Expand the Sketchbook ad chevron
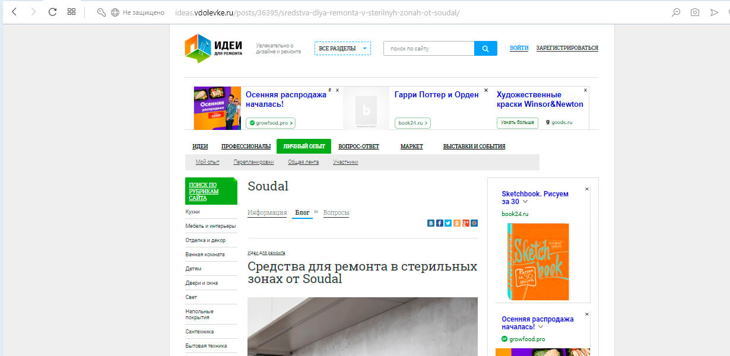This screenshot has width=730, height=356. click(x=525, y=202)
